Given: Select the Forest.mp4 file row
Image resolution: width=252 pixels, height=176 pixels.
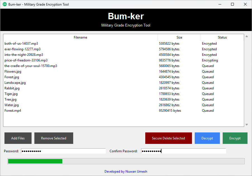Looking at the screenshot, I should (x=13, y=111).
